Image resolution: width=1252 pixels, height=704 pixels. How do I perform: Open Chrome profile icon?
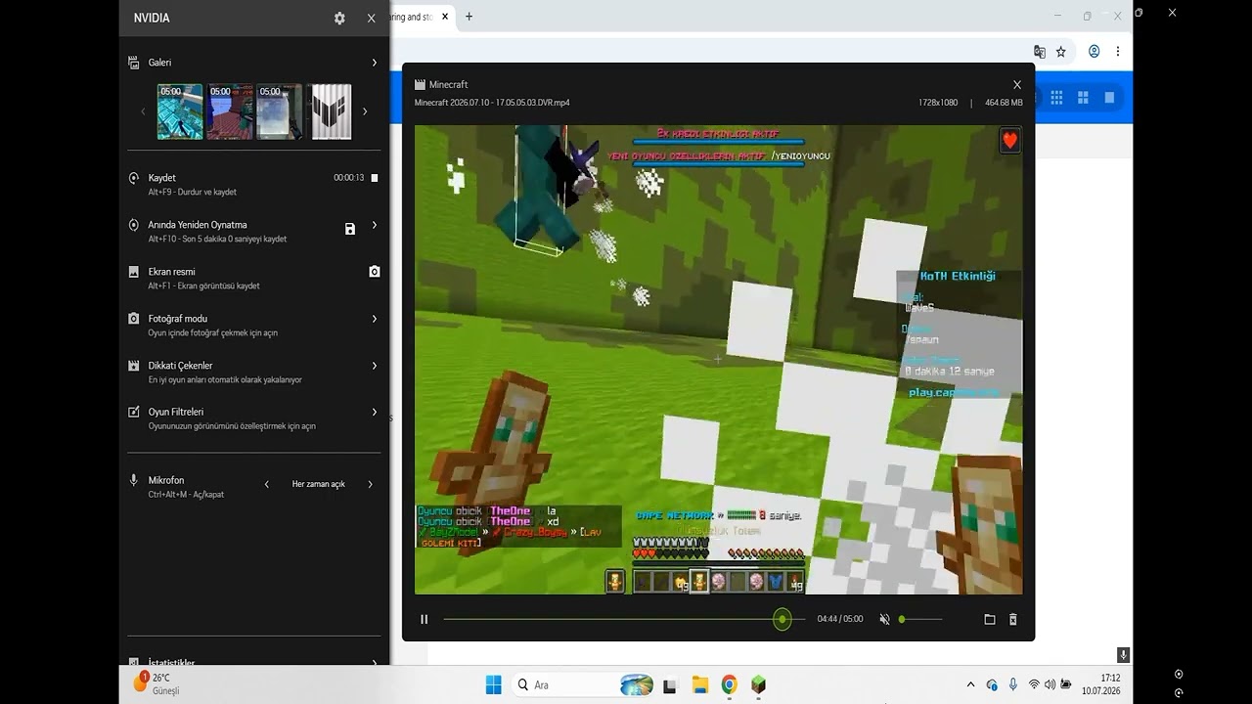coord(1095,52)
